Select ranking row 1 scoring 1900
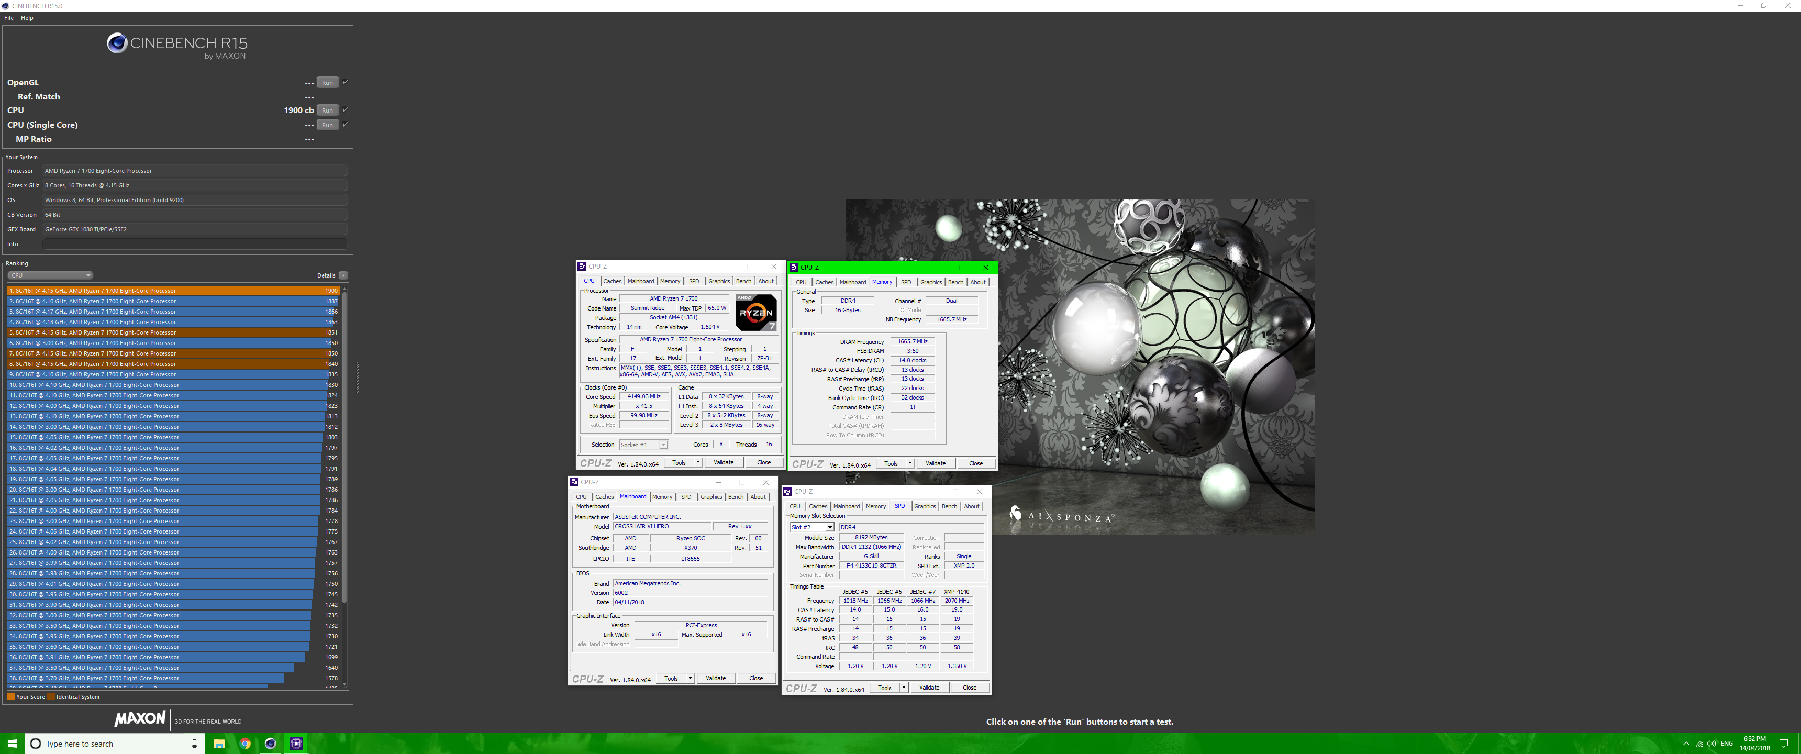 [173, 291]
